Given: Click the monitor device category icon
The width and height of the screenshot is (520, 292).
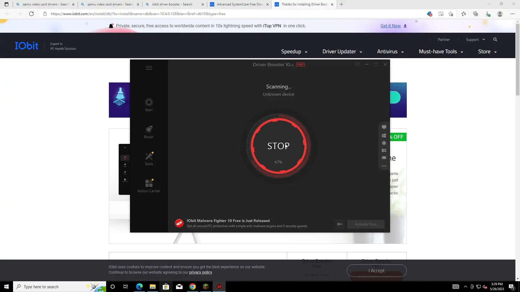Looking at the screenshot, I should tap(384, 127).
